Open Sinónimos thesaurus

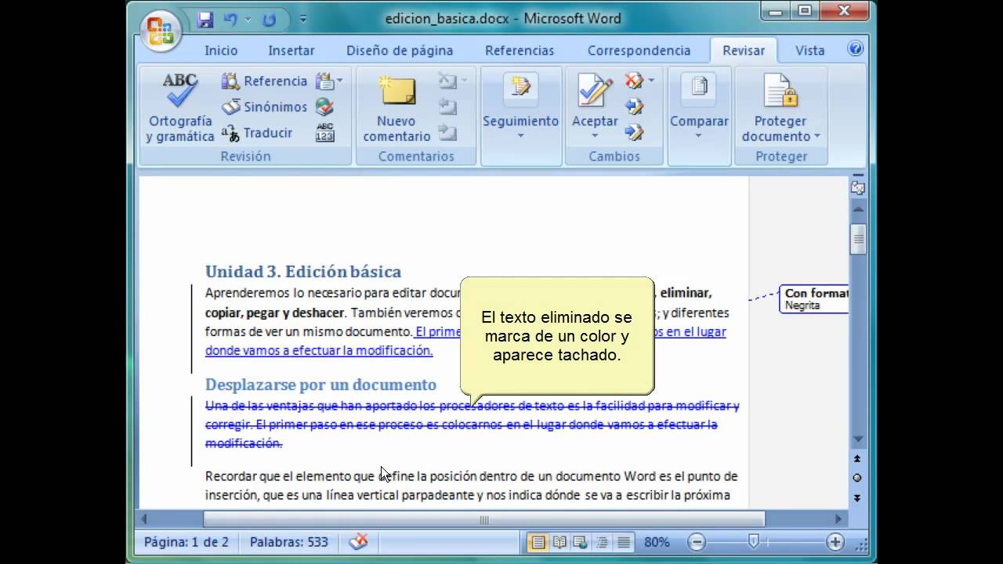265,107
